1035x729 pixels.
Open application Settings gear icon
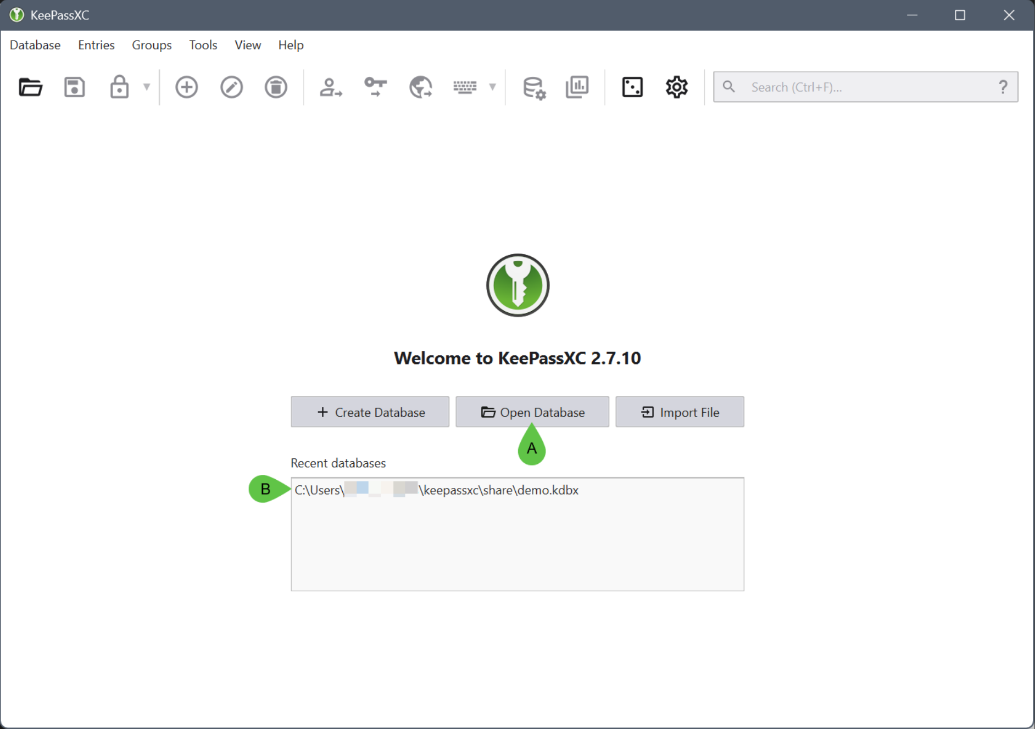pos(677,87)
